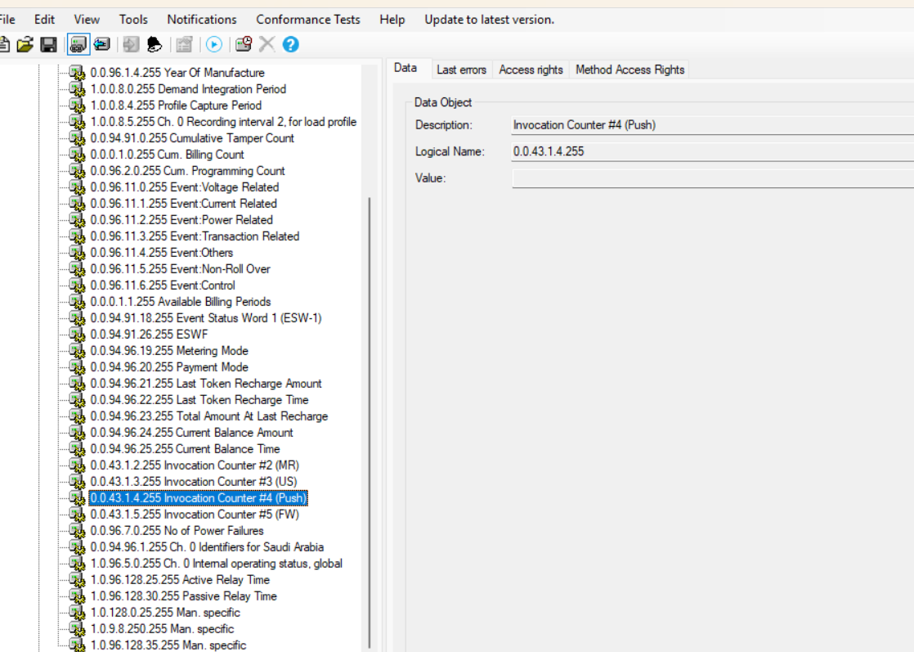The image size is (914, 652).
Task: Click the icon beside Event:Voltage Related
Action: [77, 187]
